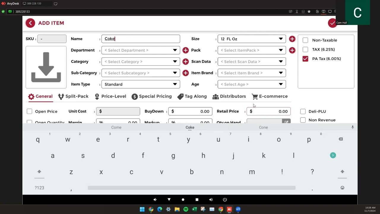The image size is (380, 214).
Task: Add a new pack with the plus icon
Action: click(x=292, y=50)
